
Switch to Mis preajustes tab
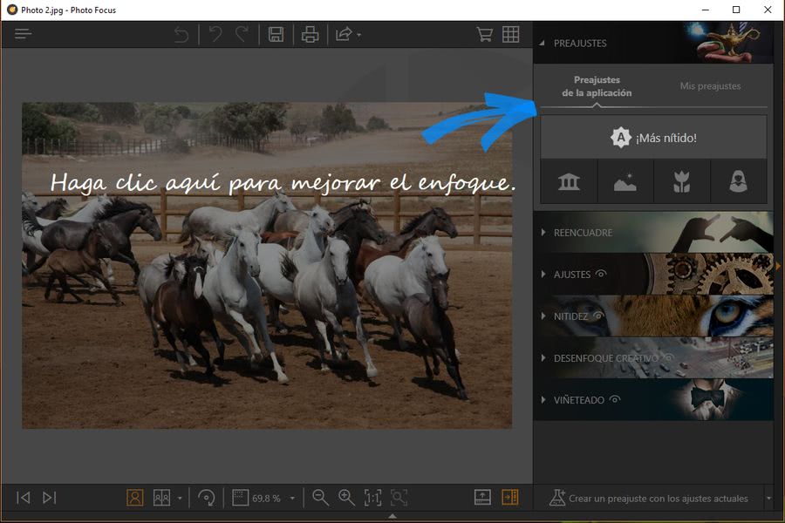coord(710,86)
